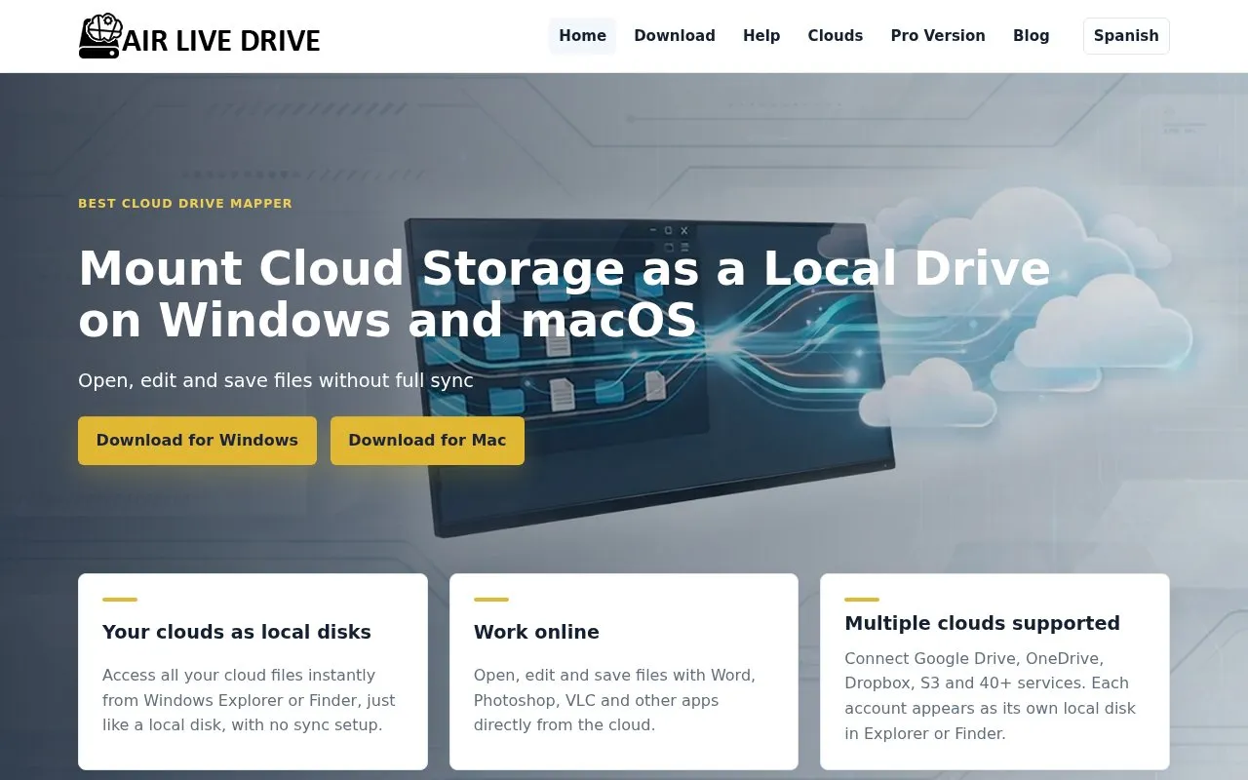Select Clouds in the navigation bar
Viewport: 1248px width, 780px height.
[836, 36]
